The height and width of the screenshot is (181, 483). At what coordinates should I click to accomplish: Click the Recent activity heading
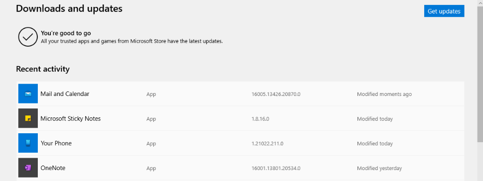click(x=43, y=69)
